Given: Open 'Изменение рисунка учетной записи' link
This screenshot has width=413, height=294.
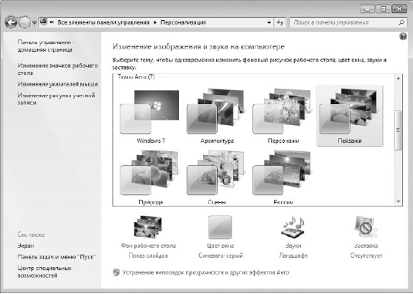Looking at the screenshot, I should 56,99.
